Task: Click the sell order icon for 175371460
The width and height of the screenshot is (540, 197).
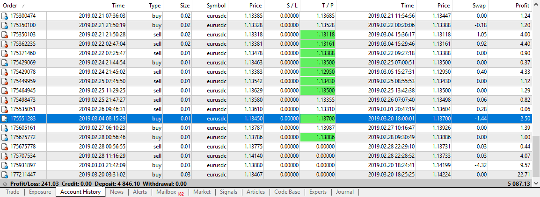Action: [5, 53]
